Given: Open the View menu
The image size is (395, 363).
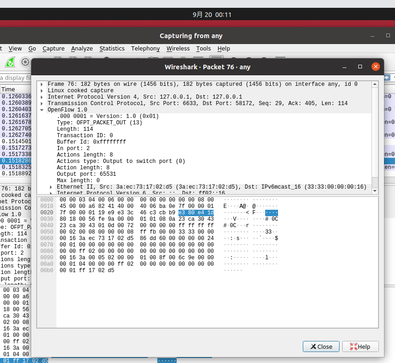Looking at the screenshot, I should [x=15, y=48].
